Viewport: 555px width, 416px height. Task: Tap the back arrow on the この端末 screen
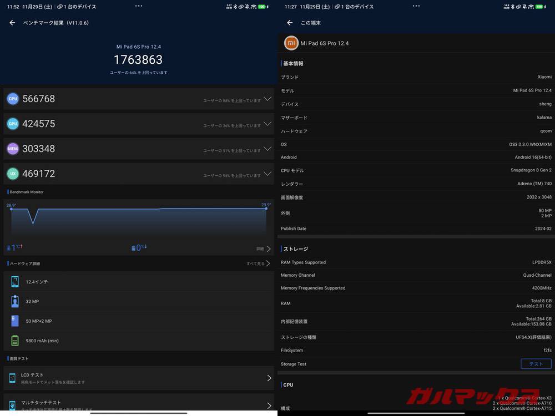click(289, 23)
